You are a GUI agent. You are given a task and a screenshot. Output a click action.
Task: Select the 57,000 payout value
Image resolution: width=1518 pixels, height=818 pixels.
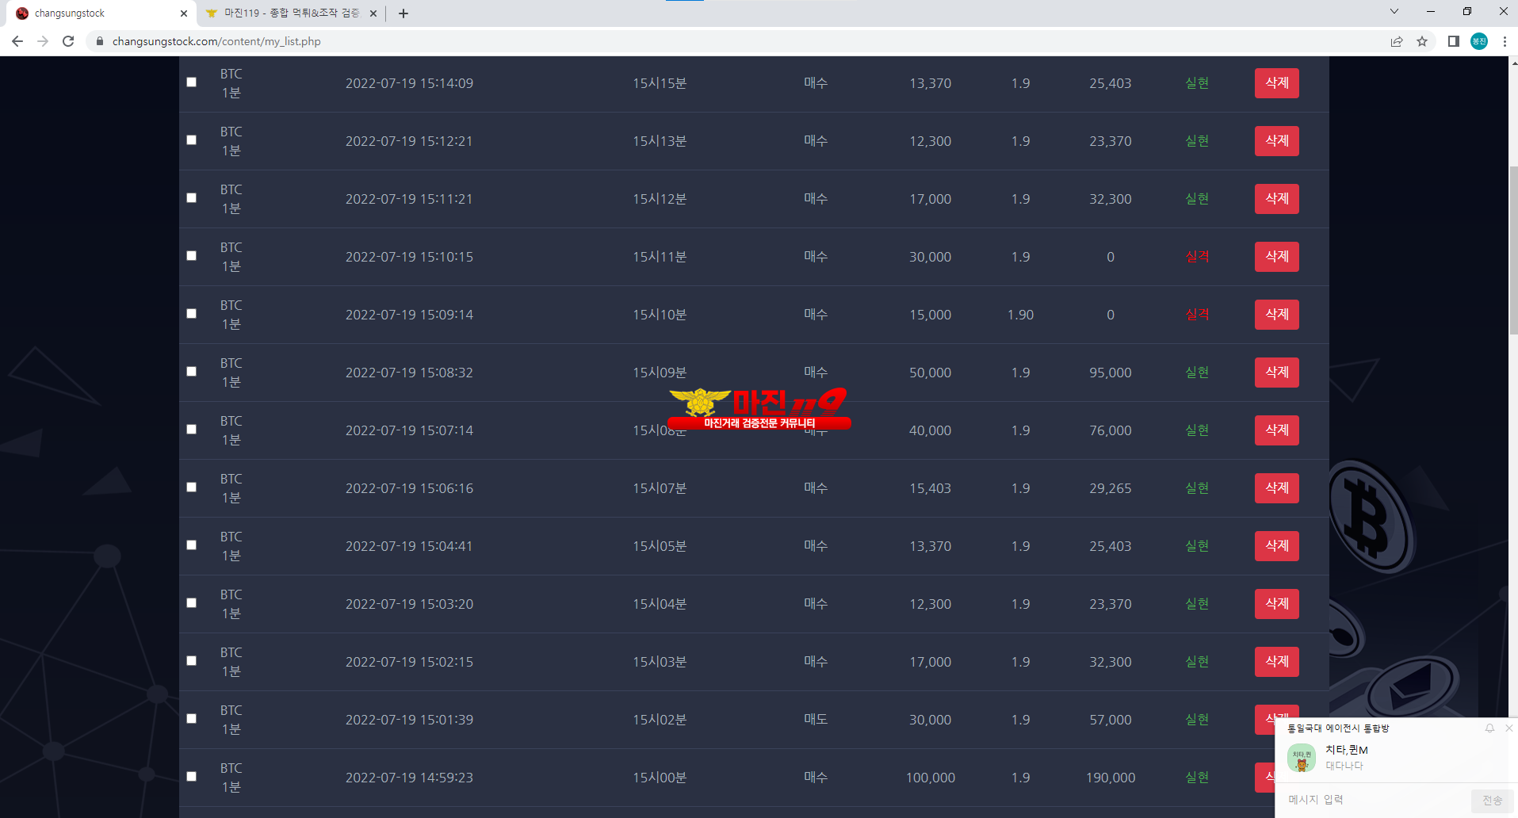(x=1111, y=720)
